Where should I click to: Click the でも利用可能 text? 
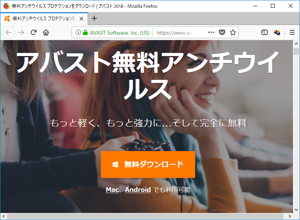[171, 190]
